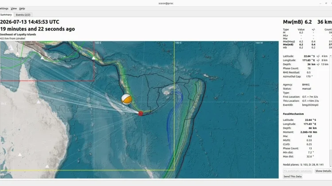Click the focal mechanism Depth value 66 km
Image resolution: width=332 pixels, height=186 pixels.
[x=313, y=128]
